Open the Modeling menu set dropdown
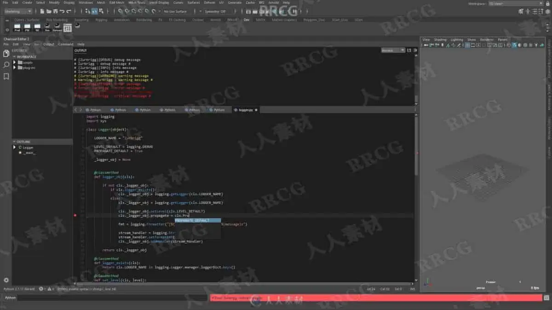 click(18, 11)
